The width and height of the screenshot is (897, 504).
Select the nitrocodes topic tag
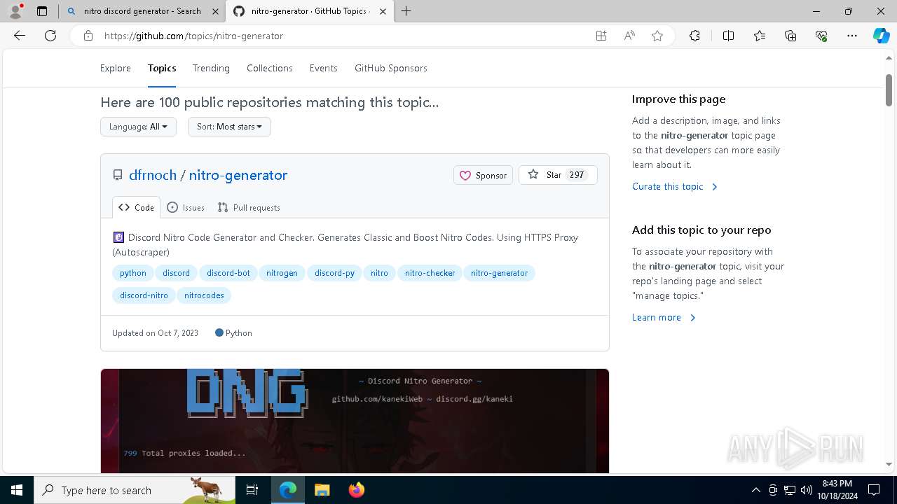[204, 295]
